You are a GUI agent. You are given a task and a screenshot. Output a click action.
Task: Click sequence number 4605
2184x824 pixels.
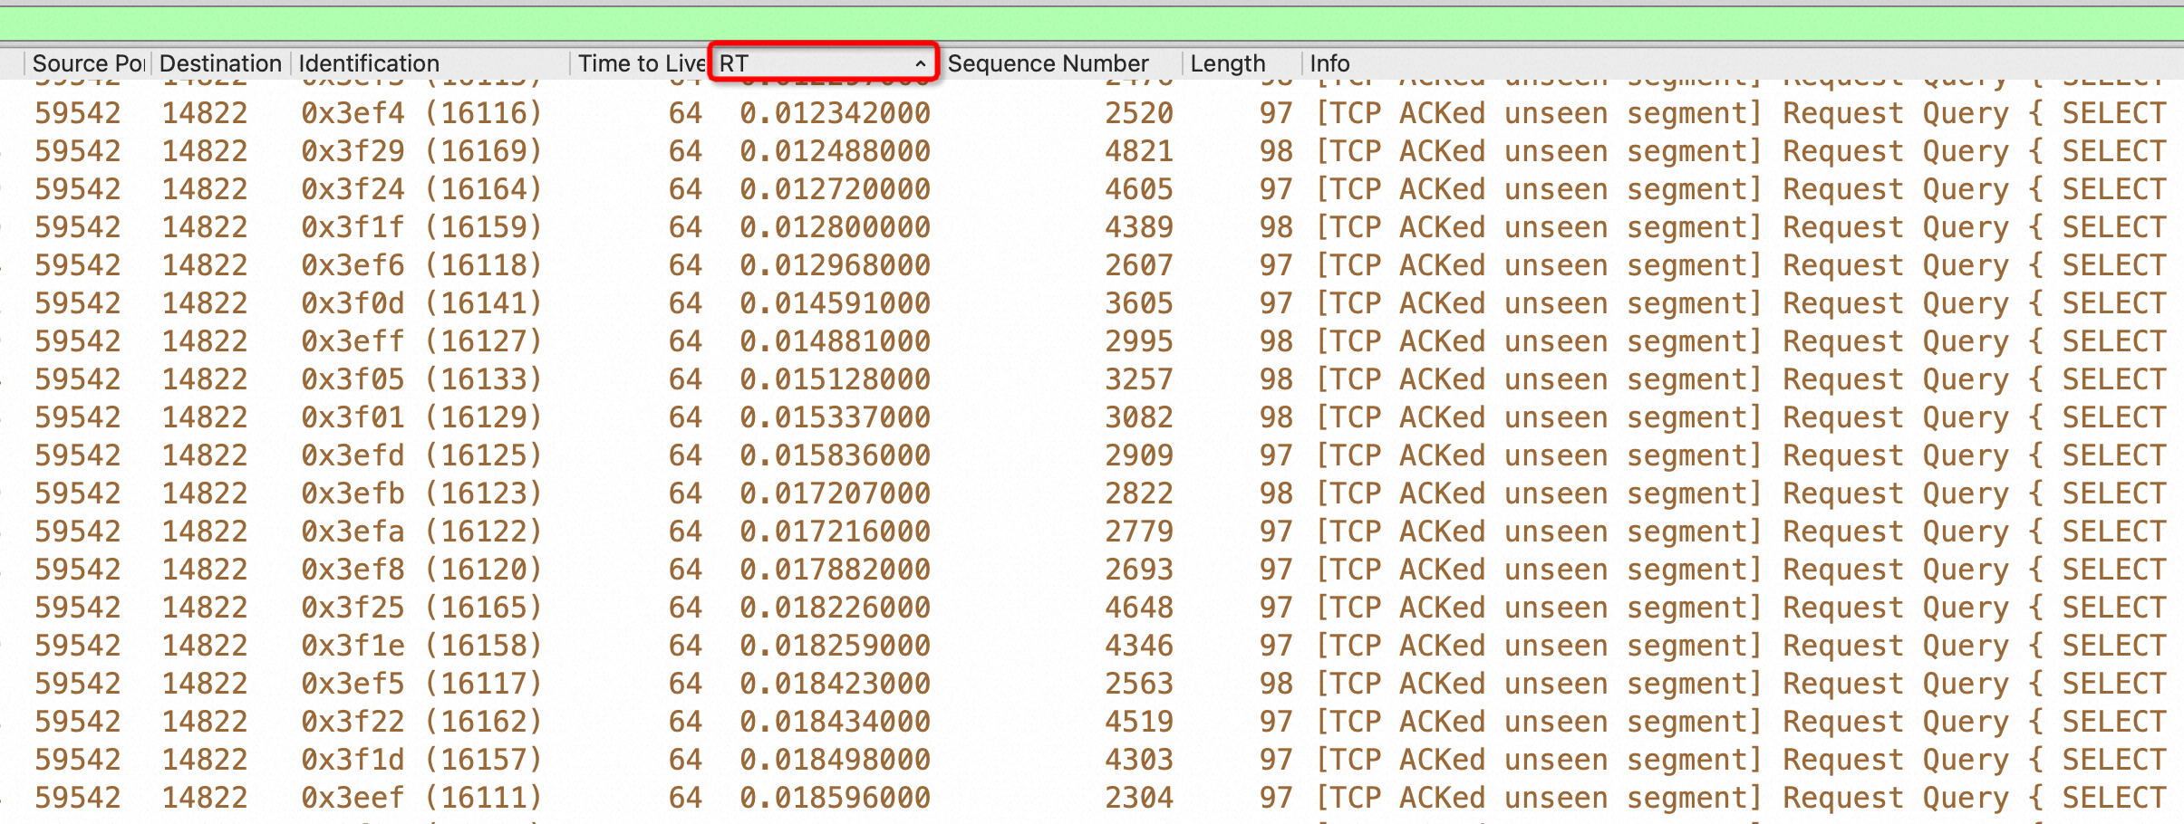[1139, 189]
